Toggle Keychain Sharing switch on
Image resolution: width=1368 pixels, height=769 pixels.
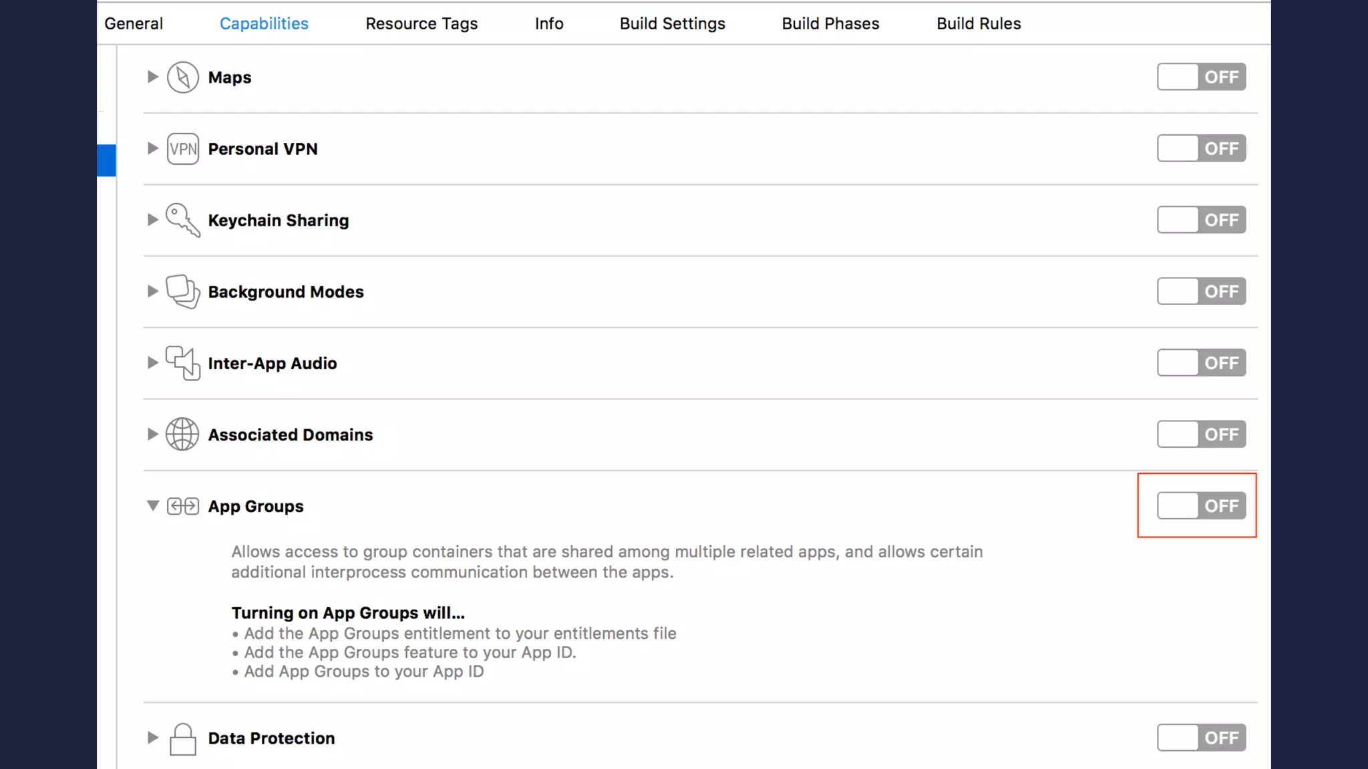(1201, 220)
